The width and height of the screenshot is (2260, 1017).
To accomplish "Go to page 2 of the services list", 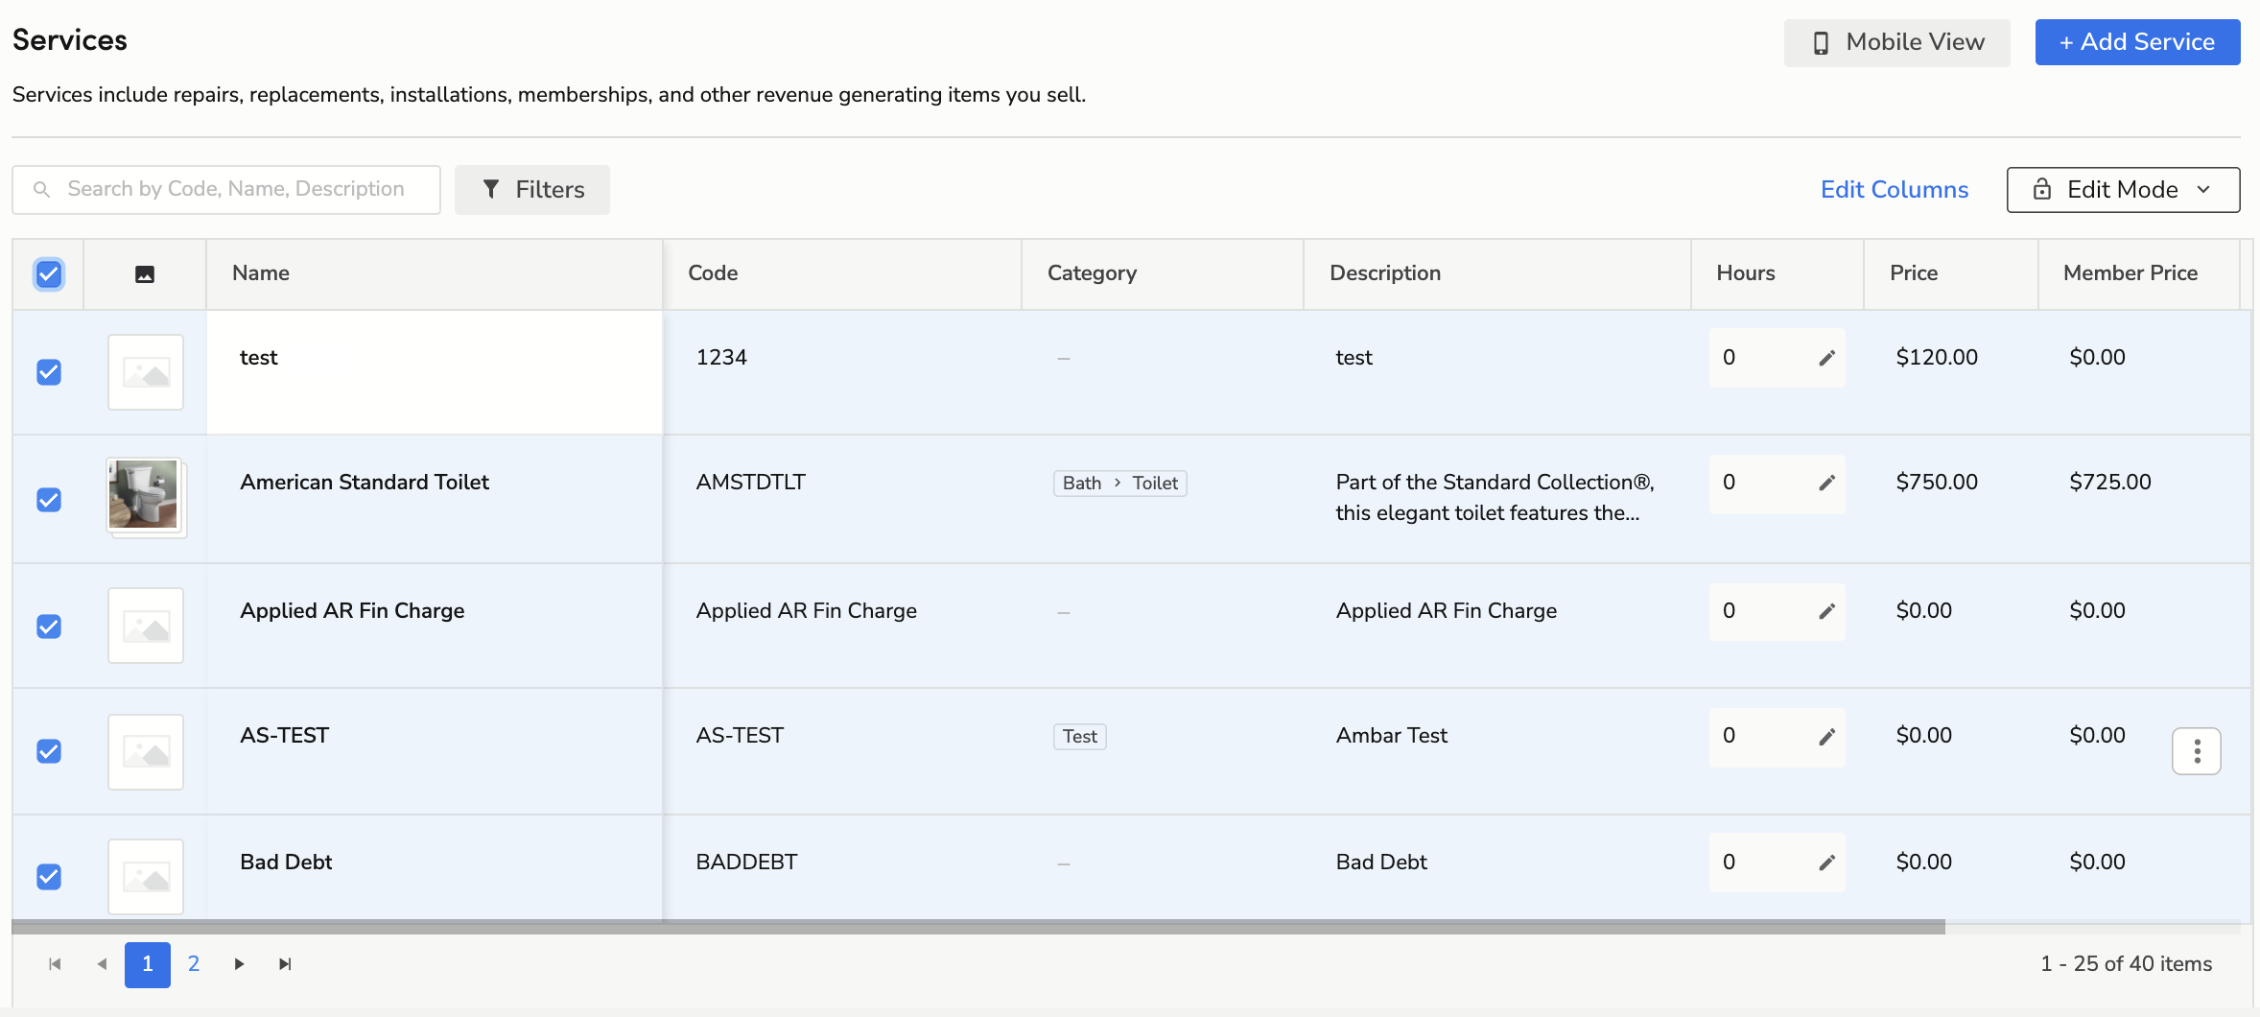I will pos(194,964).
